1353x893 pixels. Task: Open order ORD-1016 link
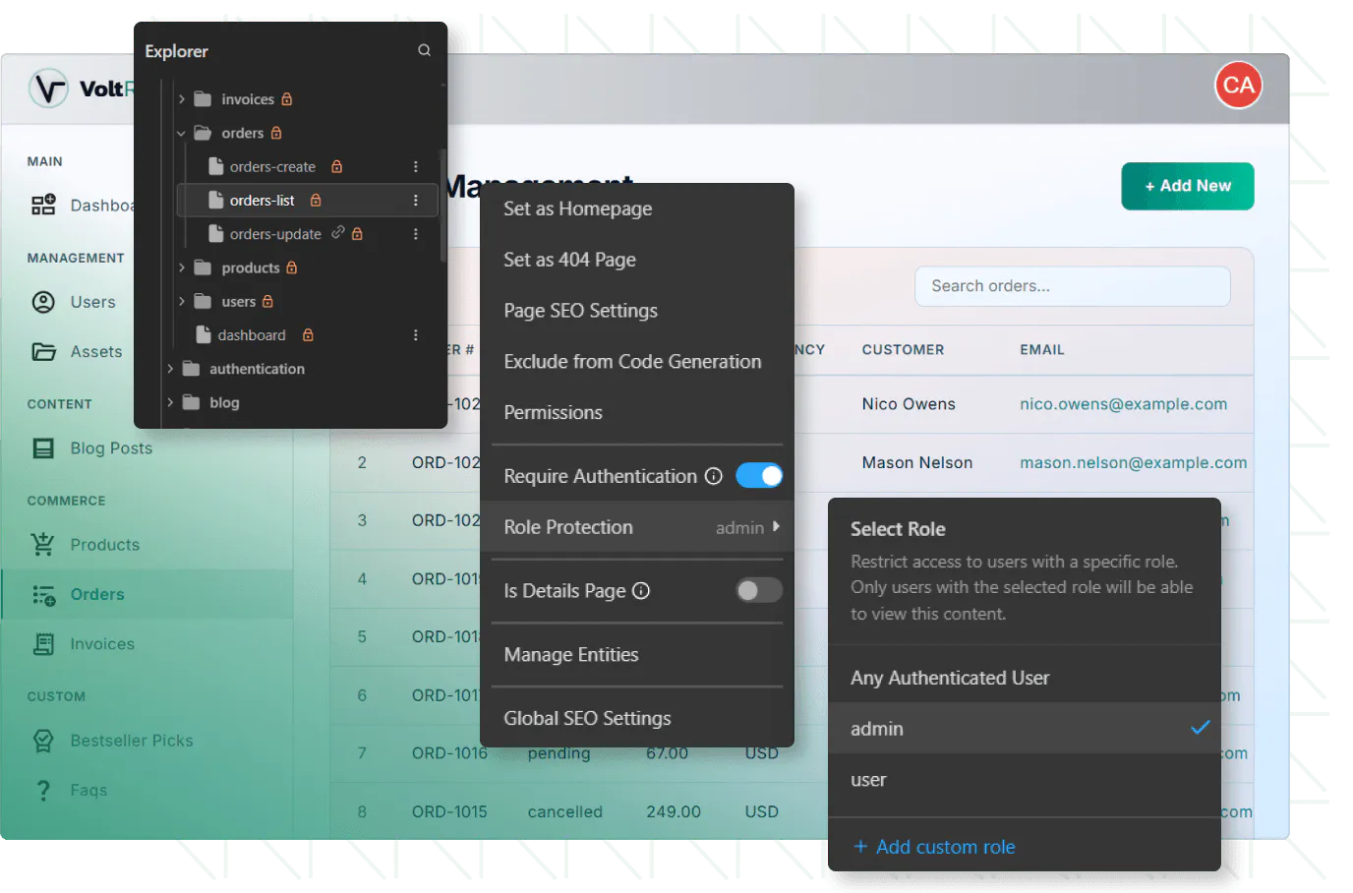tap(449, 753)
